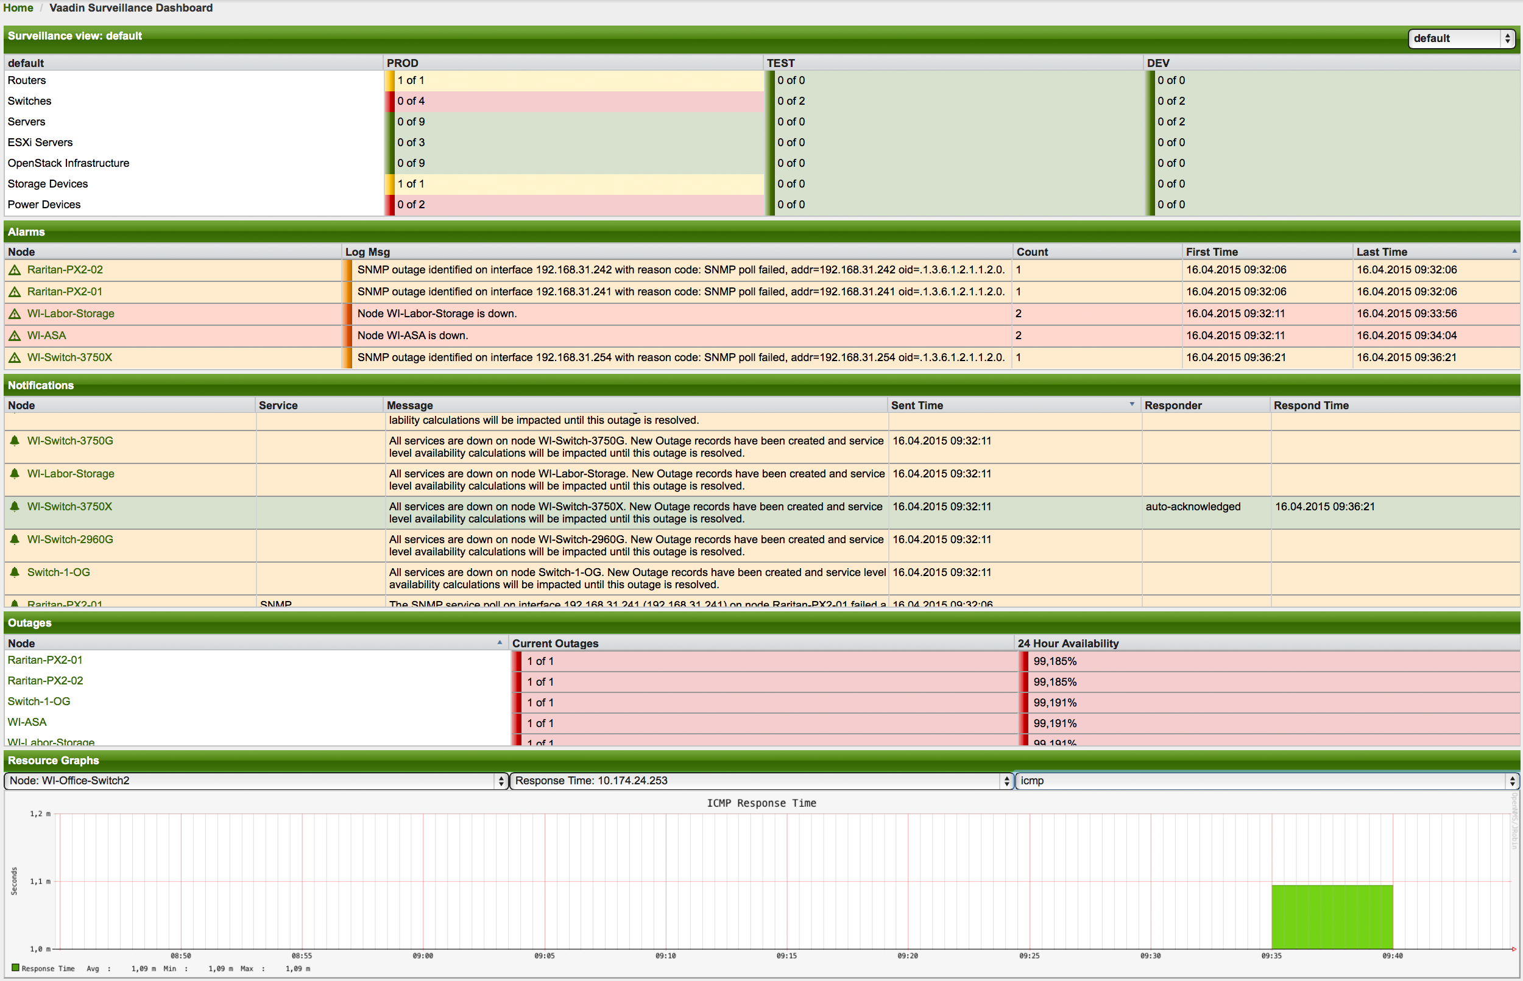The width and height of the screenshot is (1523, 981).
Task: Open Raritan-PX2-02 node in Outages list
Action: coord(45,681)
